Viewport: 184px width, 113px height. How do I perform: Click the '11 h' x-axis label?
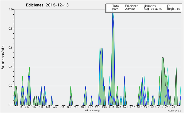[x=90, y=107]
